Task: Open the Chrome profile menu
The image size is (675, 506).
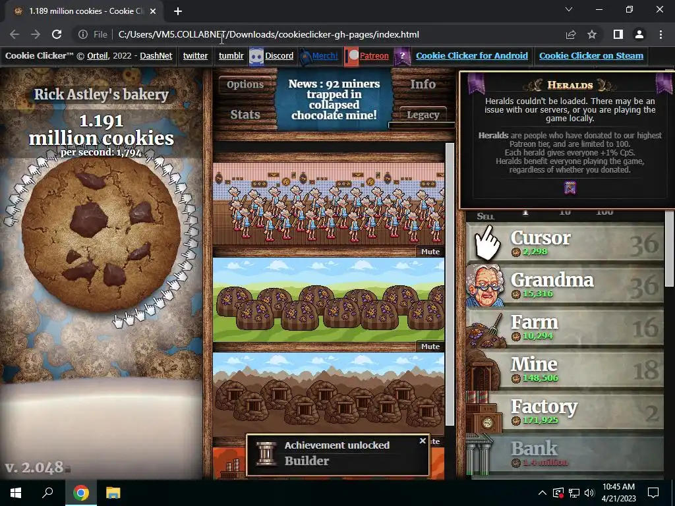Action: (639, 34)
